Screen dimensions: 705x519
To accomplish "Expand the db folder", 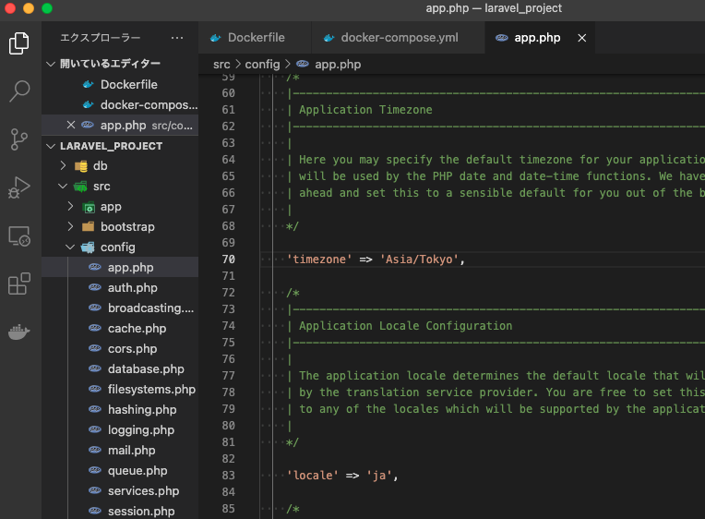I will tap(101, 166).
